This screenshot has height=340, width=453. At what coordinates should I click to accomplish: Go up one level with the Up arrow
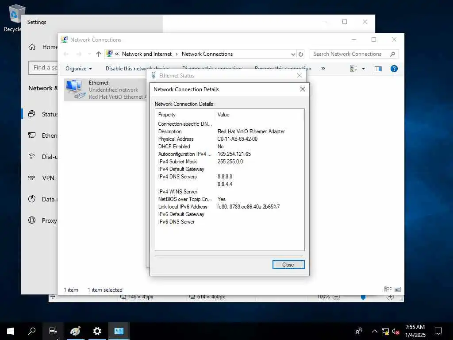pos(99,54)
